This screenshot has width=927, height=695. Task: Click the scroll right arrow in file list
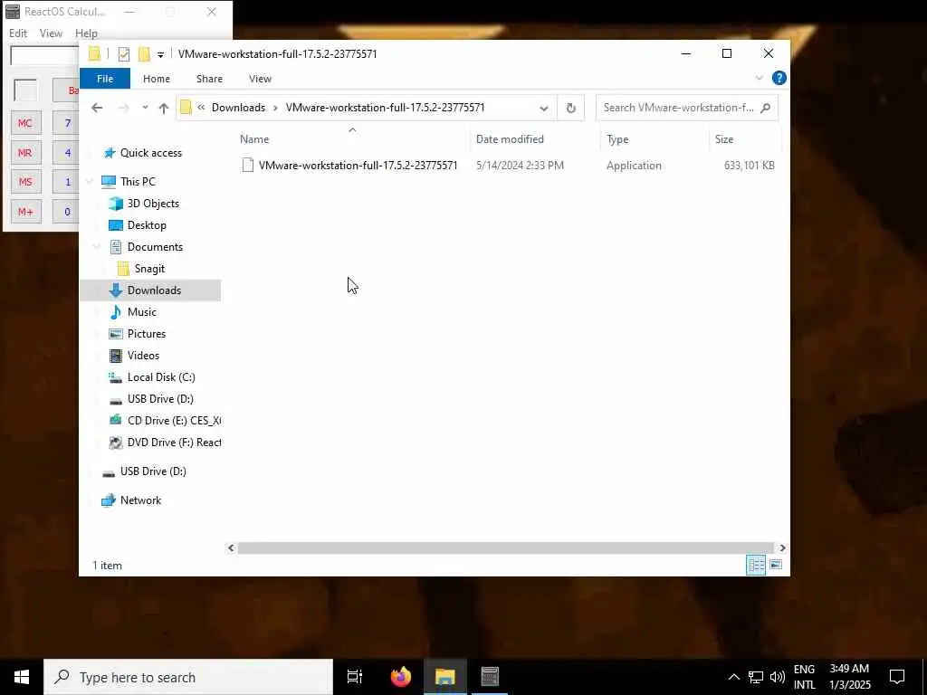[x=782, y=548]
